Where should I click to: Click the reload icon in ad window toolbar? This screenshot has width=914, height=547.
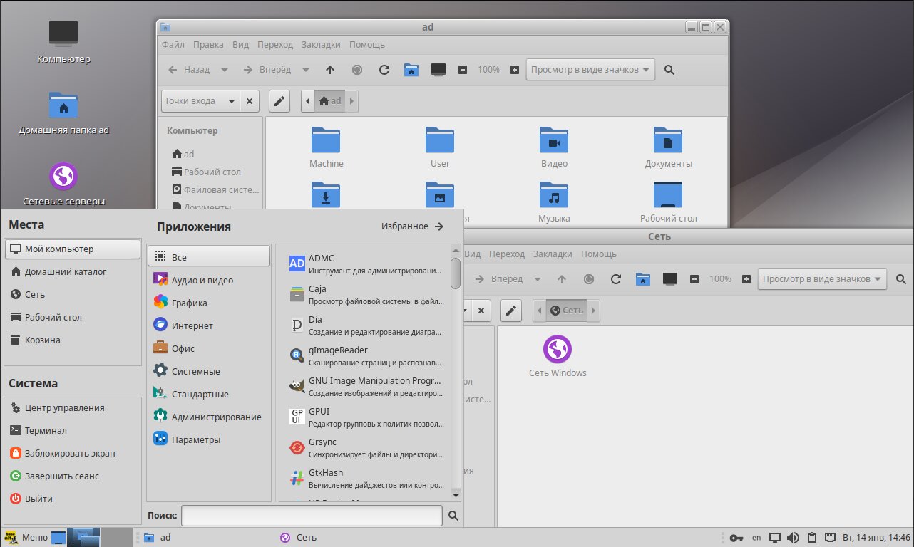click(384, 70)
